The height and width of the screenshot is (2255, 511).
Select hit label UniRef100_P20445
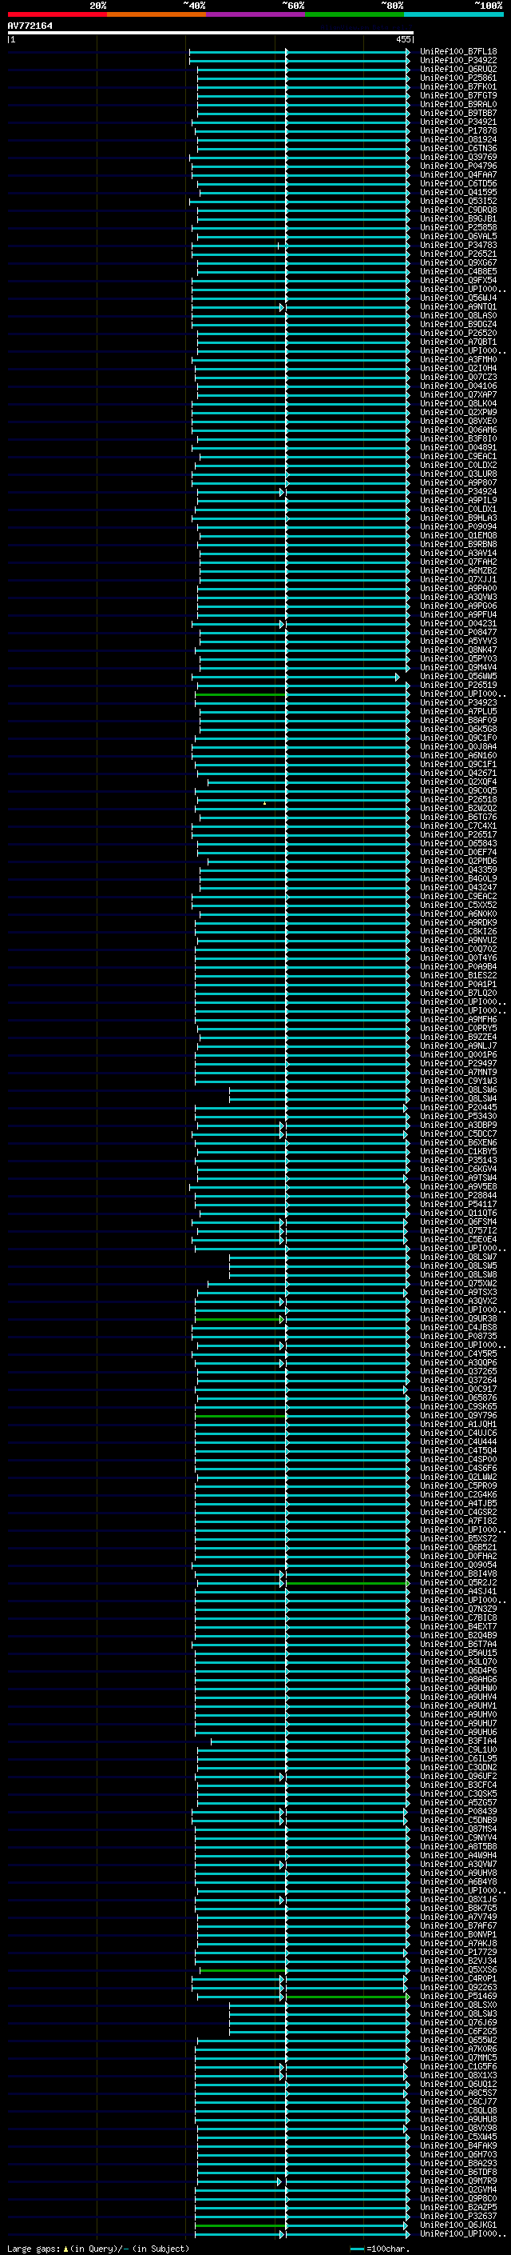click(x=458, y=1107)
